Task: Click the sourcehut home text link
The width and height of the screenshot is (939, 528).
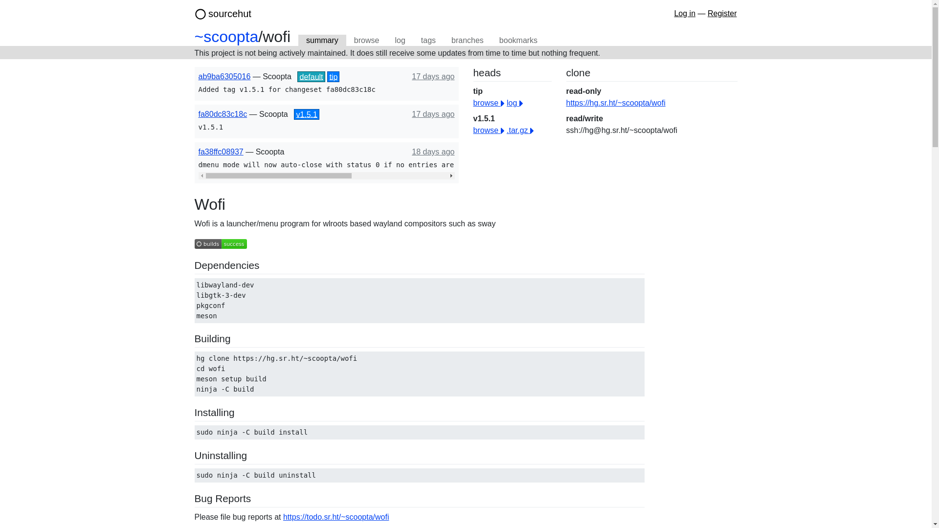Action: coord(229,14)
